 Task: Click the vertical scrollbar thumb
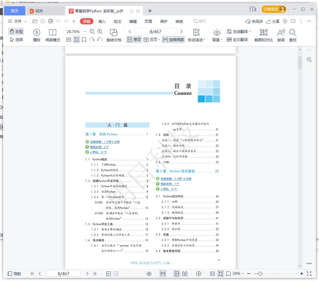300,62
